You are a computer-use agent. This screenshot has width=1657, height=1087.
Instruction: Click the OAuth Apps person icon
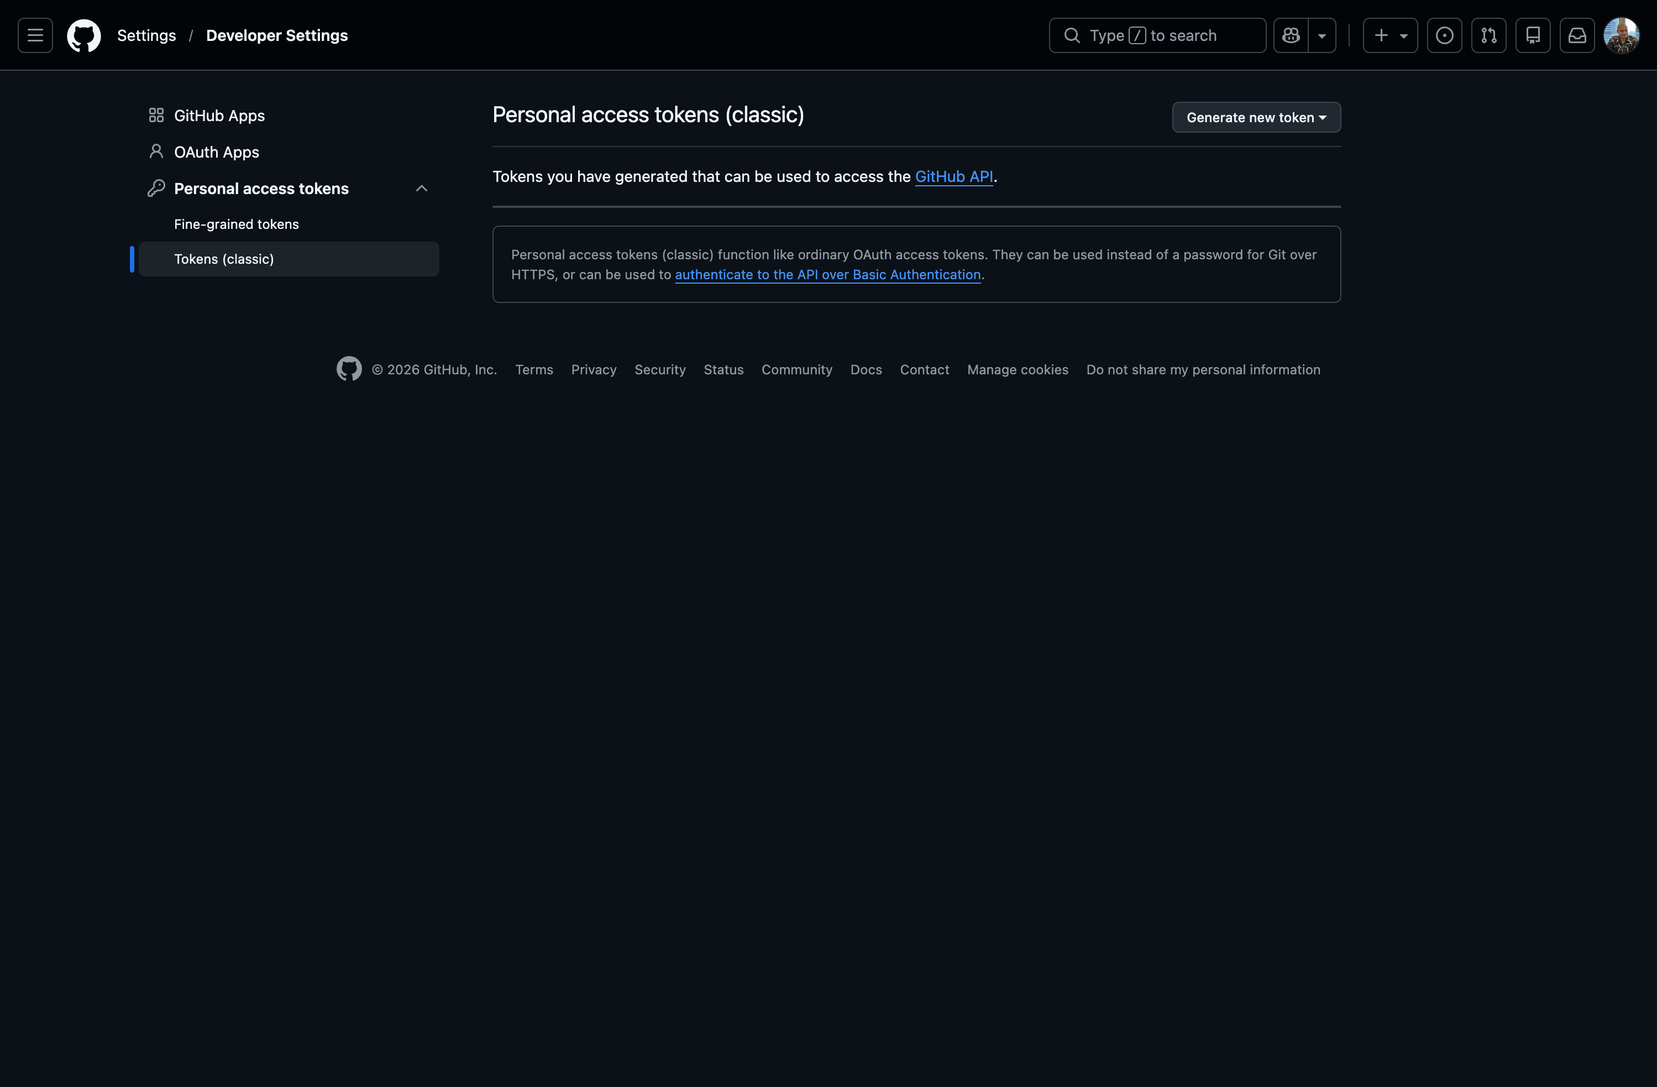coord(156,151)
